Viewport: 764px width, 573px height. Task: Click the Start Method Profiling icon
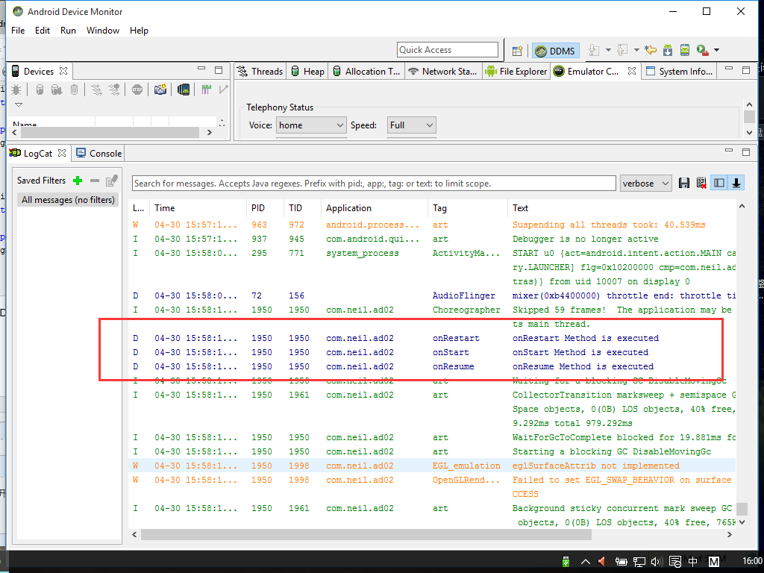pos(114,90)
